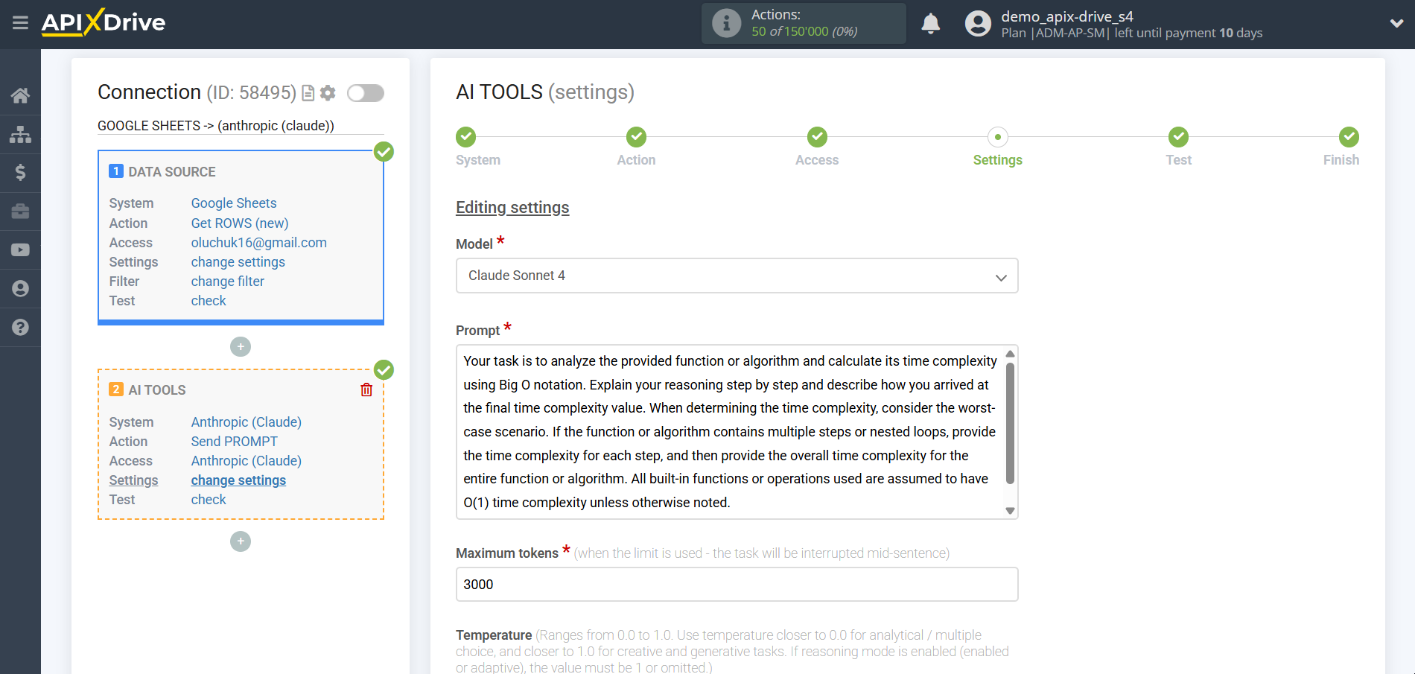Open the Google Sheets system link

coord(234,203)
